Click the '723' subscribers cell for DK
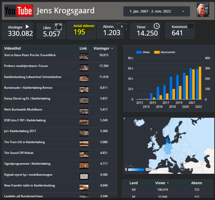 click(197, 190)
